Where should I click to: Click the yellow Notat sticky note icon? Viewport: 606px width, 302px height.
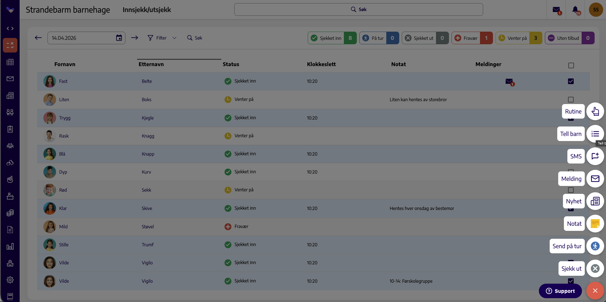(595, 224)
